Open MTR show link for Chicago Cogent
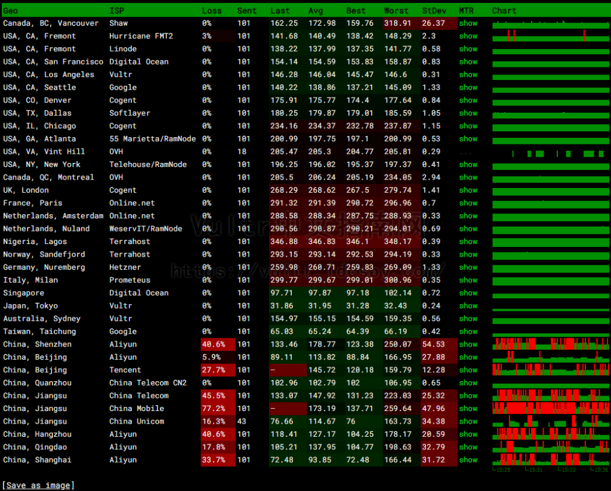This screenshot has width=611, height=491. coord(468,126)
